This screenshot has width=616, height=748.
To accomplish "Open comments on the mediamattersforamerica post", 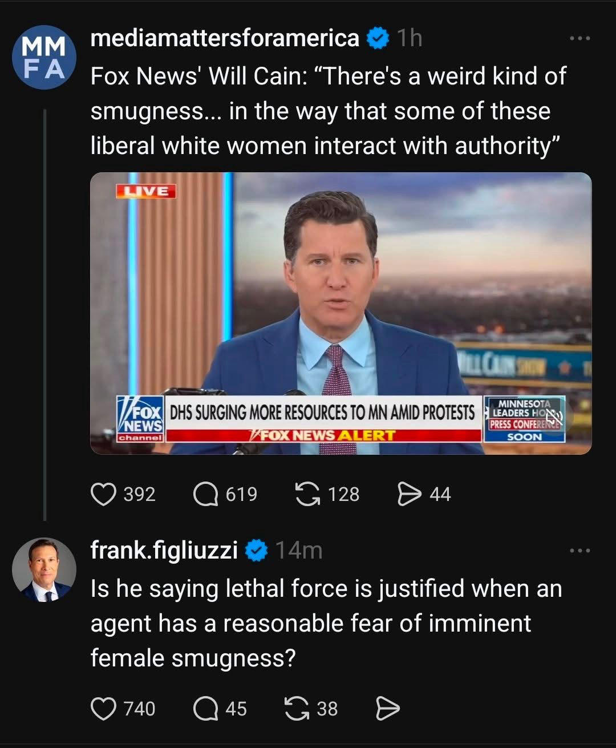I will pos(205,494).
